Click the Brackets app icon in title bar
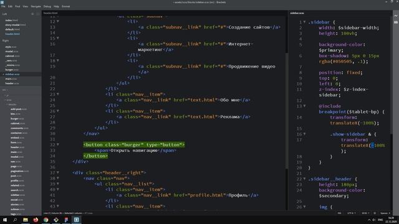 tap(2, 2)
